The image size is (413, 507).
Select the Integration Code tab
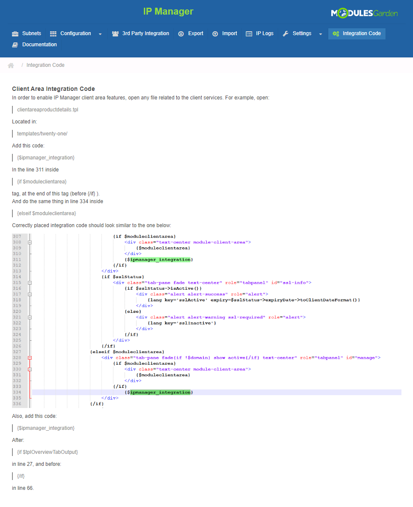click(x=357, y=33)
